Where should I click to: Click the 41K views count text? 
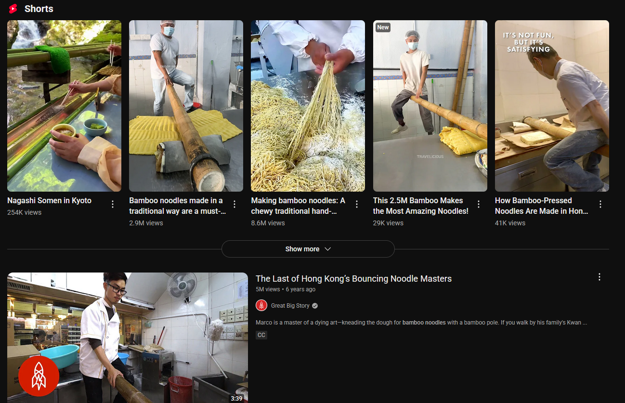point(510,223)
